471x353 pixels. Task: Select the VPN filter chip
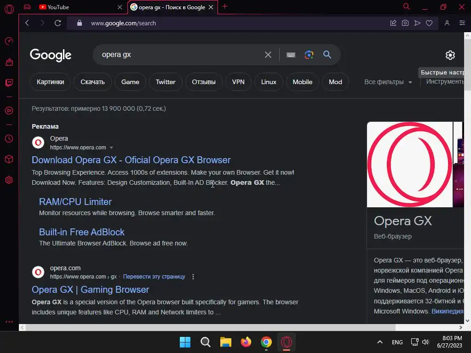[238, 82]
